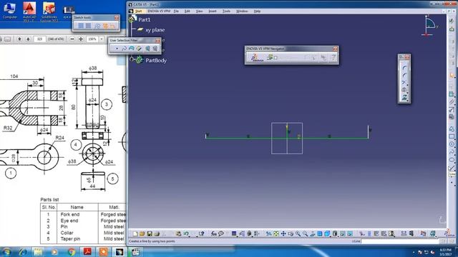
Task: Click the Create Multi-View icon
Action: point(320,233)
